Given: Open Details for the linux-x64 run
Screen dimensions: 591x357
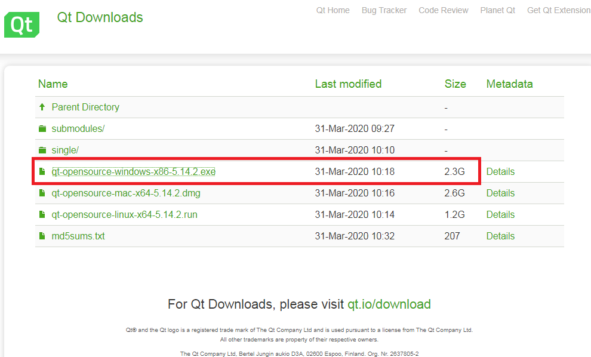Looking at the screenshot, I should [x=500, y=214].
